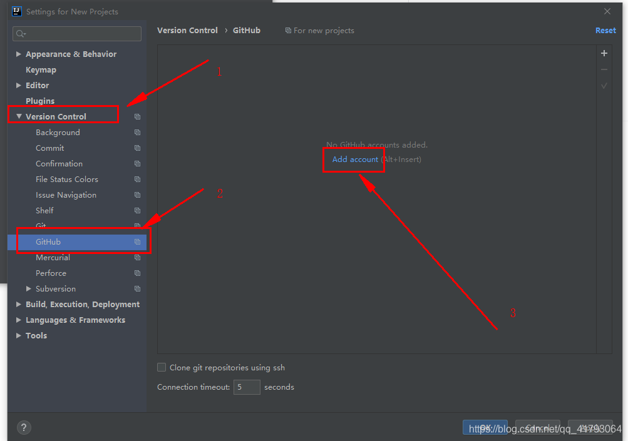Select the Mercurial settings item
The height and width of the screenshot is (441, 628).
[53, 257]
